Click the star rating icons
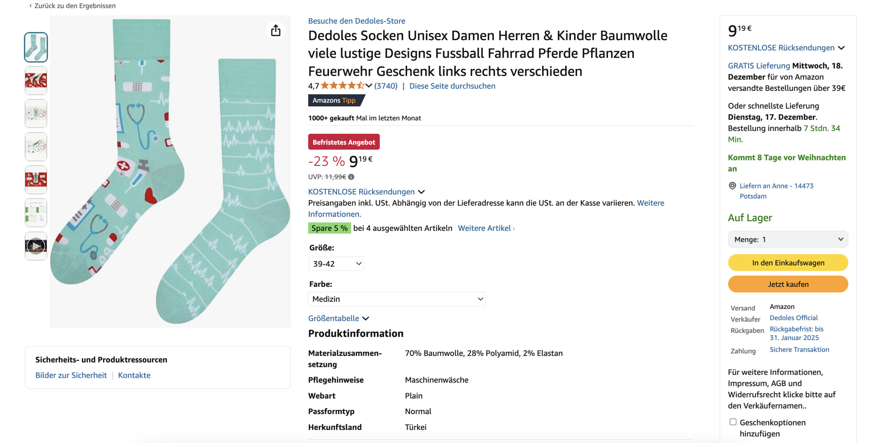This screenshot has width=881, height=443. [x=342, y=86]
